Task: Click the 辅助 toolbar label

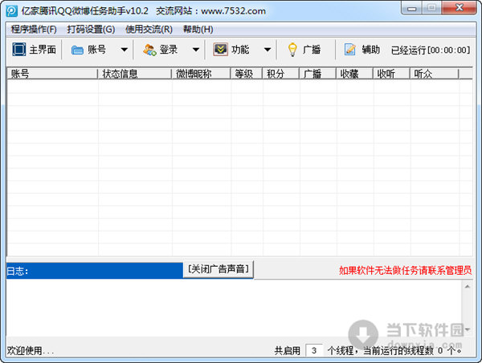Action: pos(370,50)
